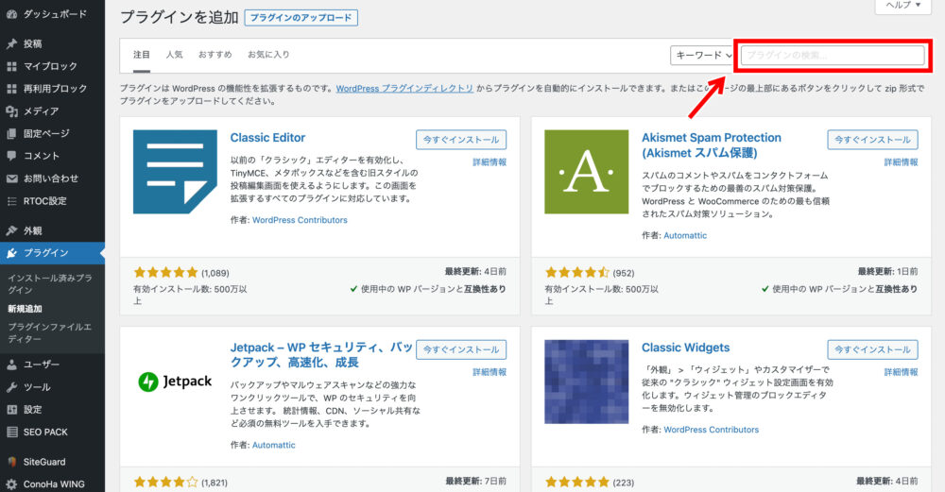The image size is (945, 492).
Task: Open インストール済みプラグイン submenu item
Action: pos(49,284)
